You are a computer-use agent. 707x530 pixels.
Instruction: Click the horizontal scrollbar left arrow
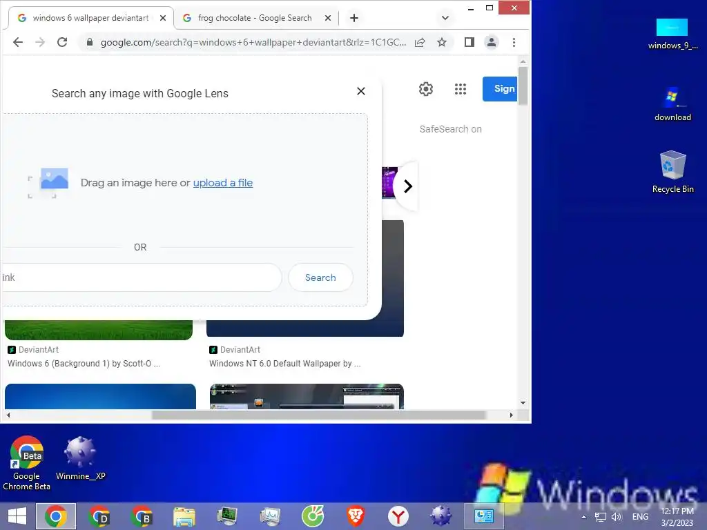click(8, 415)
